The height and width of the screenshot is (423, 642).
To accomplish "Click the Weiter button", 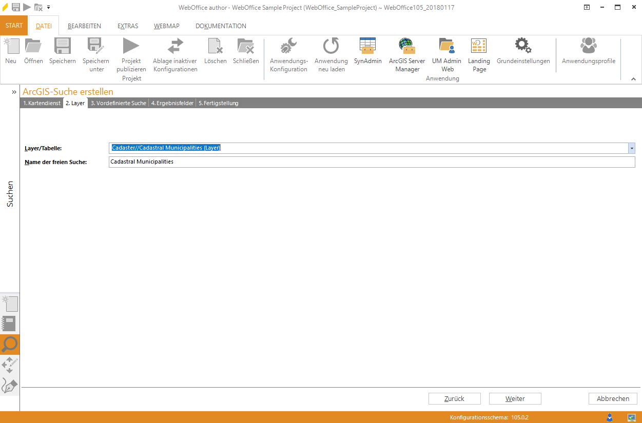I will [515, 398].
